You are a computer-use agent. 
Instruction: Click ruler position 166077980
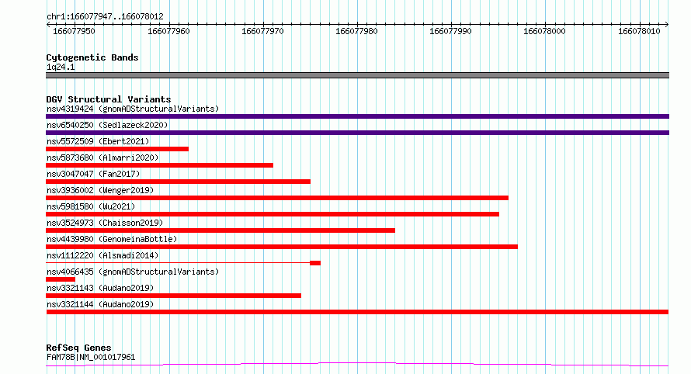click(x=356, y=31)
